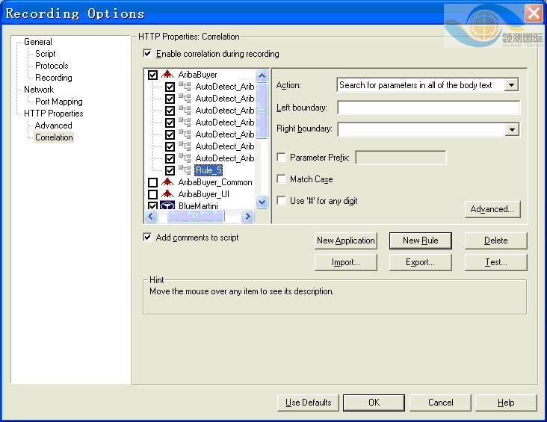Open the Action dropdown list
This screenshot has width=547, height=422.
(511, 84)
